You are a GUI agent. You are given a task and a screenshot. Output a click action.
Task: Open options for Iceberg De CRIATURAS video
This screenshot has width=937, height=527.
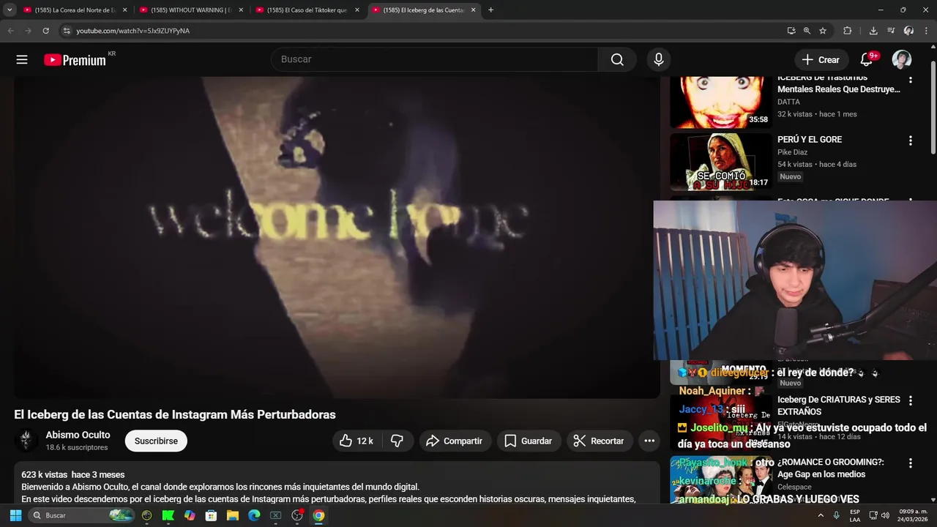click(911, 401)
